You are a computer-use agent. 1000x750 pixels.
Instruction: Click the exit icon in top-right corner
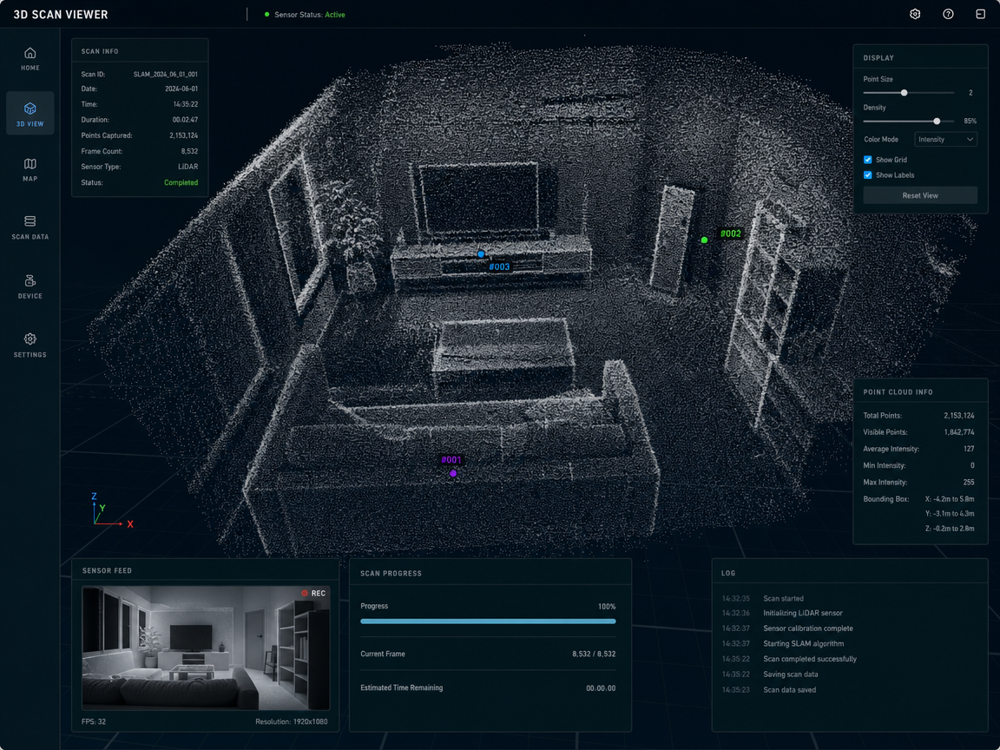click(x=980, y=14)
